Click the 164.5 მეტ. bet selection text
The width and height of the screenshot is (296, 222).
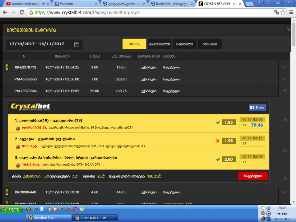[31, 164]
